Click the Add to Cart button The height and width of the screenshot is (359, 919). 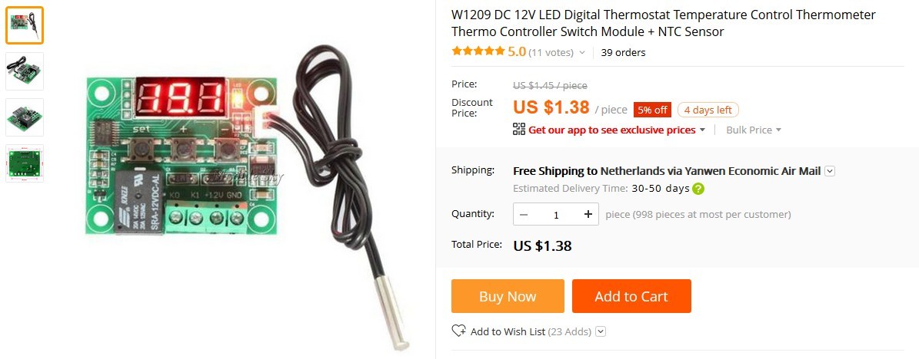[x=631, y=296]
